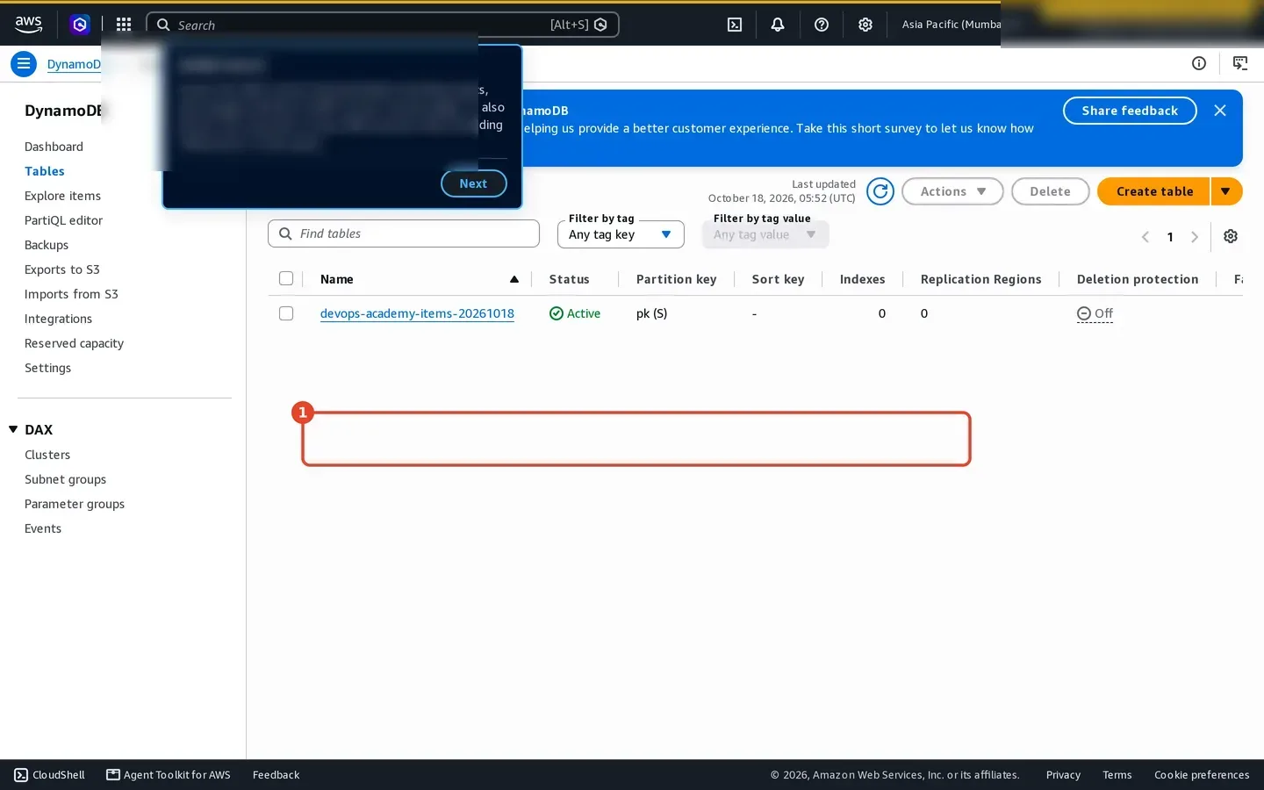
Task: Open Backups page
Action: pyautogui.click(x=47, y=245)
